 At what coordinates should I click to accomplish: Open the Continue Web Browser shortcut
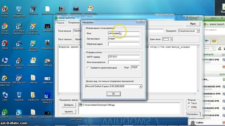click(33, 29)
